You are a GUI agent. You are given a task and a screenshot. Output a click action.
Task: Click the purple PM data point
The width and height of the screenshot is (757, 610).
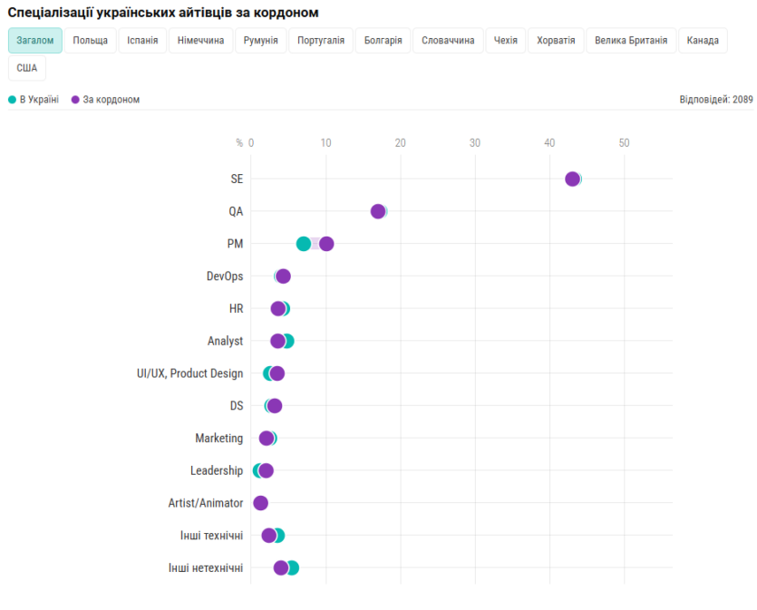pos(326,244)
